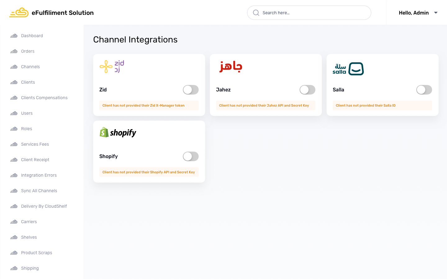447x279 pixels.
Task: Click the eFulfillment cloud logo icon
Action: tap(19, 13)
